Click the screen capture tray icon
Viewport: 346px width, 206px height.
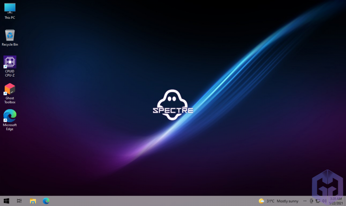(311, 201)
